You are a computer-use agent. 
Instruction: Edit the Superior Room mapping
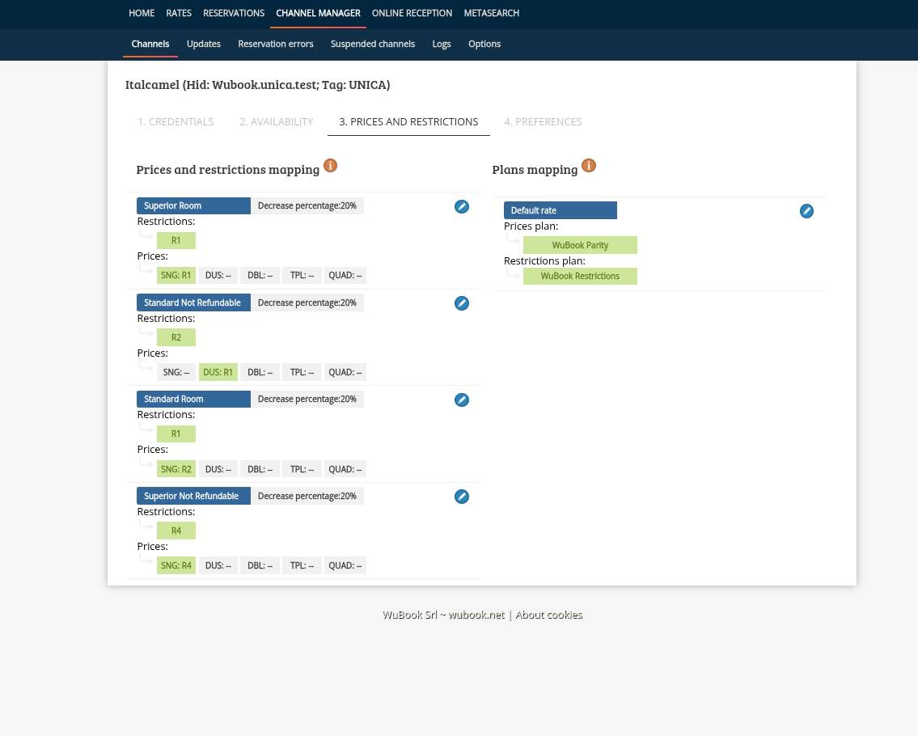point(462,206)
